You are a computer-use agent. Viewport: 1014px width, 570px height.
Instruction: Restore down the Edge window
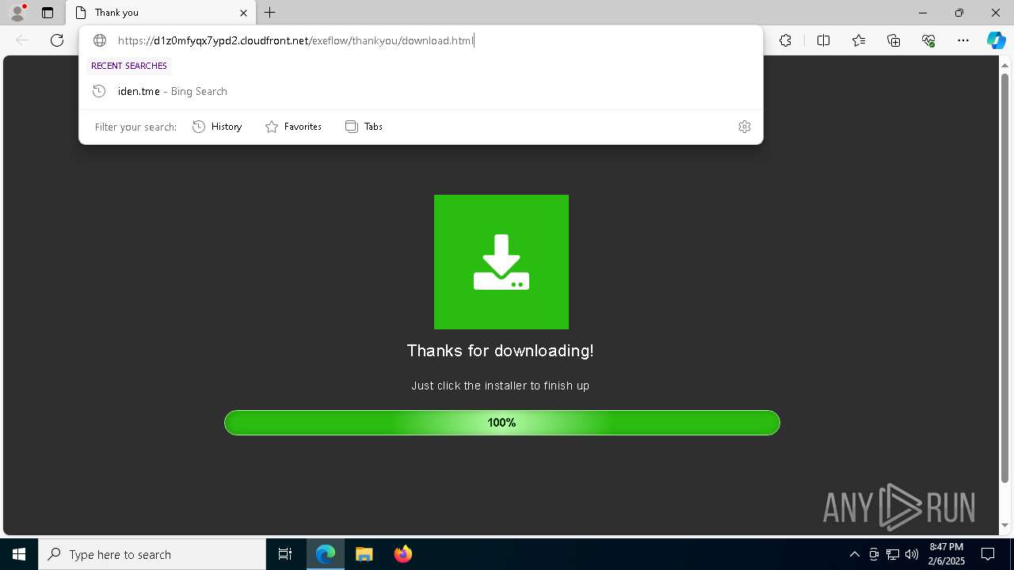[x=959, y=13]
